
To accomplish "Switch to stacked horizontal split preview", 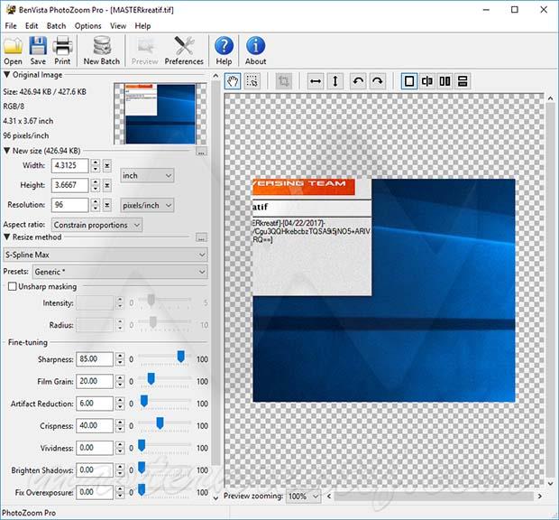I will [463, 81].
